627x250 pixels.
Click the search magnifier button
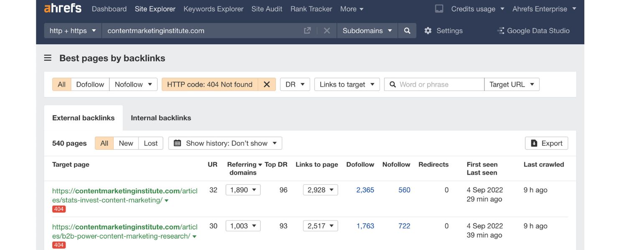(407, 31)
